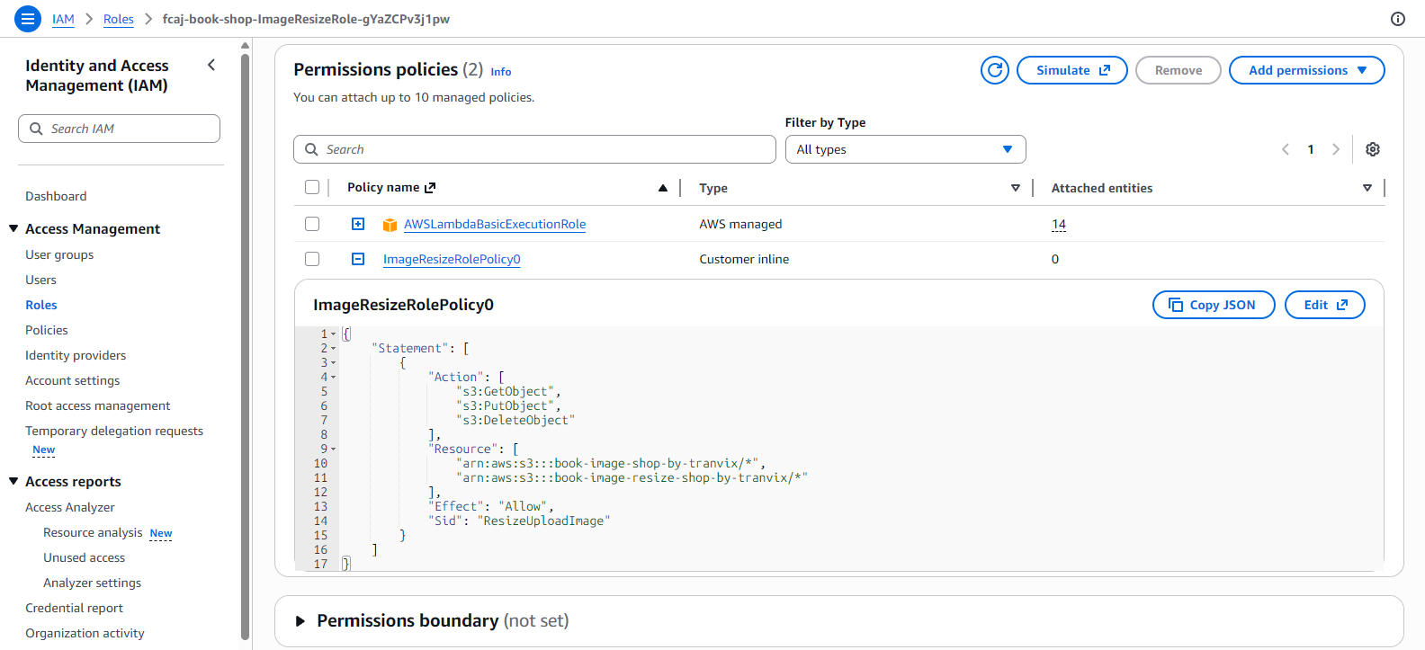Open Identity providers in the sidebar

pos(76,355)
